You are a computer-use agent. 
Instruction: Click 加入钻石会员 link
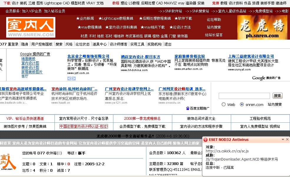tap(54, 11)
